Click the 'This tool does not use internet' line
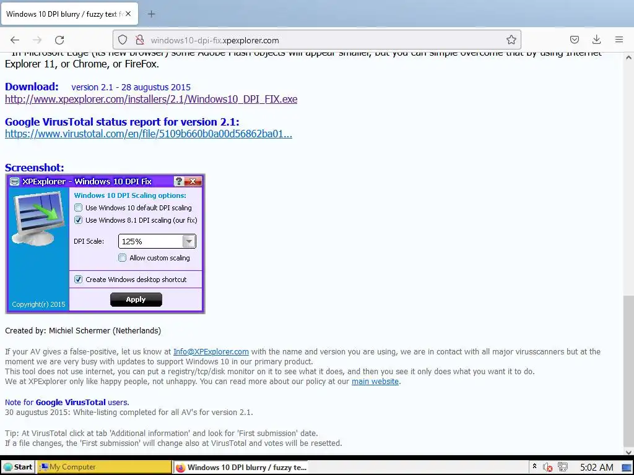Screen dimensions: 634x475 click(x=270, y=372)
